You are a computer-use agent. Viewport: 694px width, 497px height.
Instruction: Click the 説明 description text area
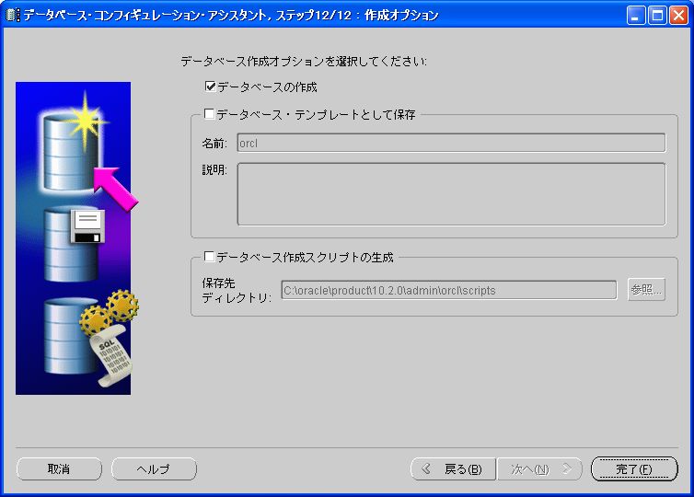(x=451, y=194)
